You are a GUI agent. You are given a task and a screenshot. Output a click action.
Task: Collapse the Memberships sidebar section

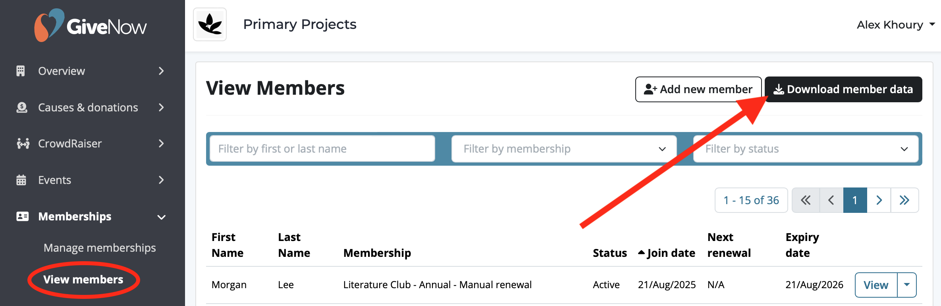(x=161, y=216)
